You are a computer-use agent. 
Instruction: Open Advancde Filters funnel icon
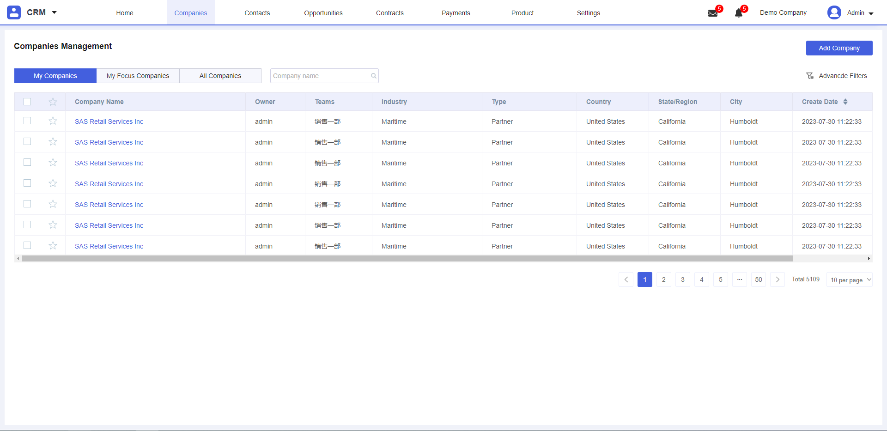point(810,76)
